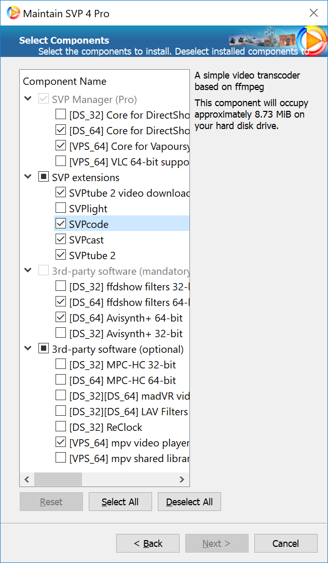Enable the SVPlight checkbox

pyautogui.click(x=61, y=209)
